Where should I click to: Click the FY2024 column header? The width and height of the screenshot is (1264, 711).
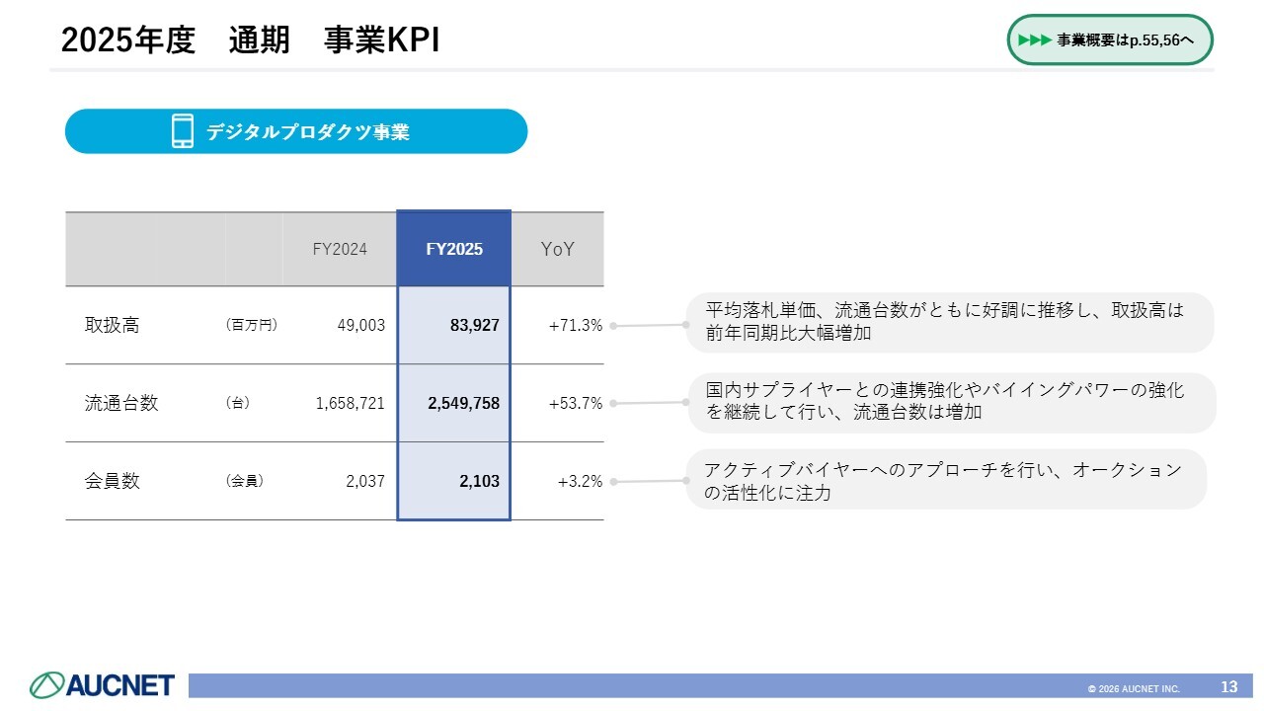coord(340,249)
